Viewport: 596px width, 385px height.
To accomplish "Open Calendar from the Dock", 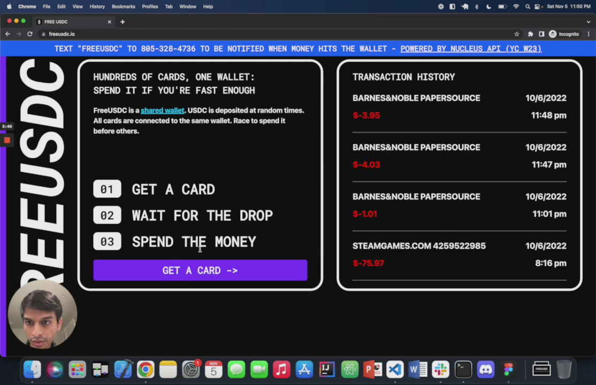I will (x=213, y=369).
